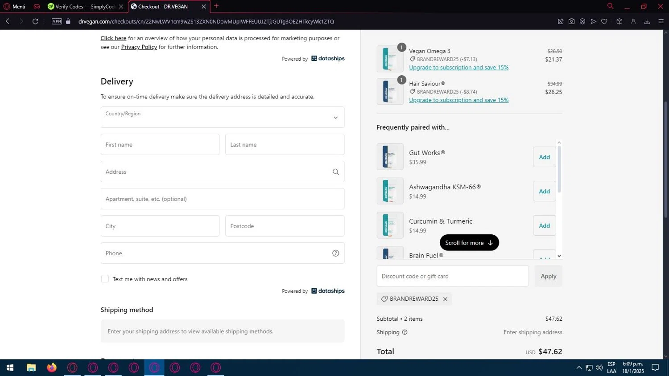Screen dimensions: 669x376
Task: Click the drvegan.com URL in the address bar
Action: [206, 21]
